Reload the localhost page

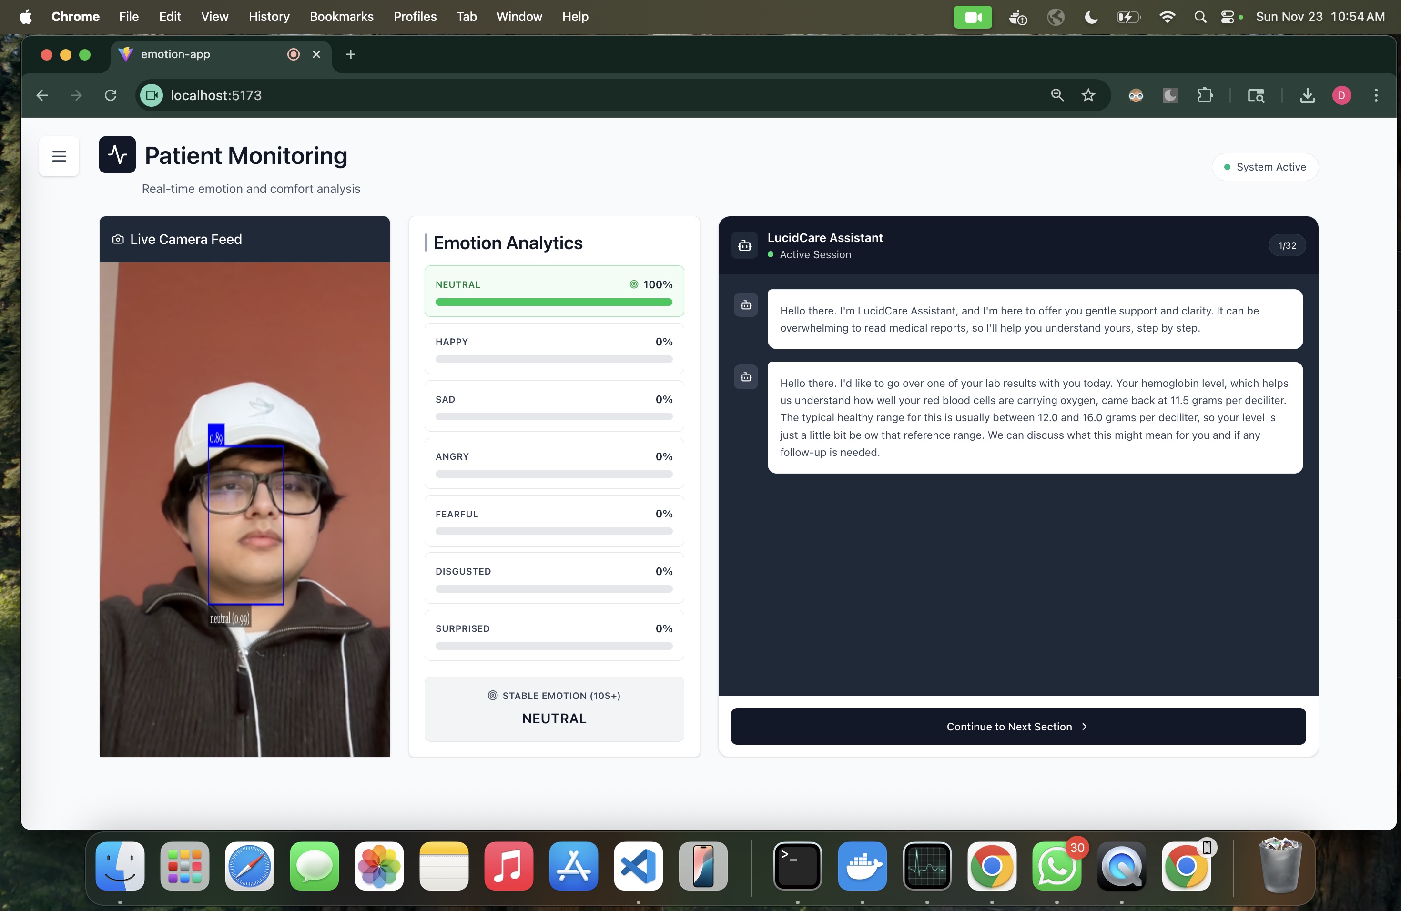pyautogui.click(x=111, y=95)
